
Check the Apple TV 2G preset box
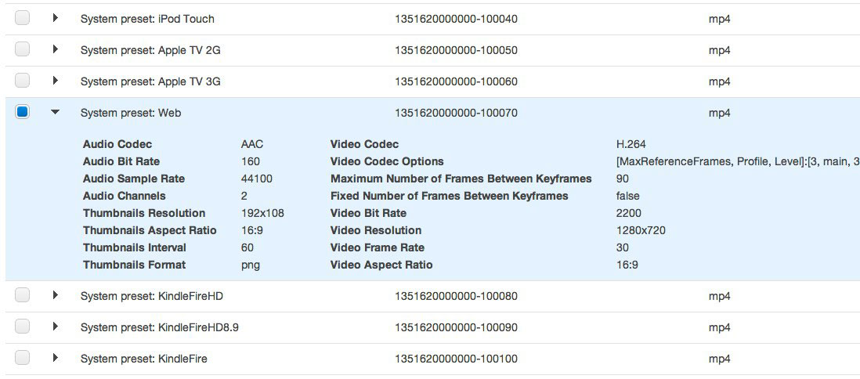click(x=22, y=49)
